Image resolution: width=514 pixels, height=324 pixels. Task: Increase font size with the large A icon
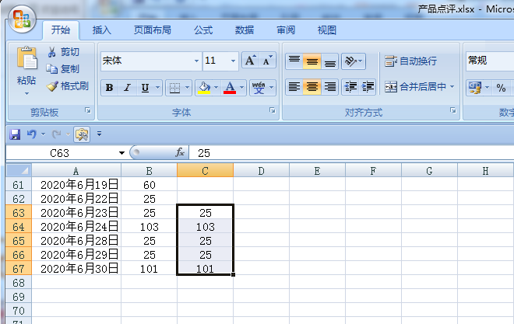tap(250, 61)
